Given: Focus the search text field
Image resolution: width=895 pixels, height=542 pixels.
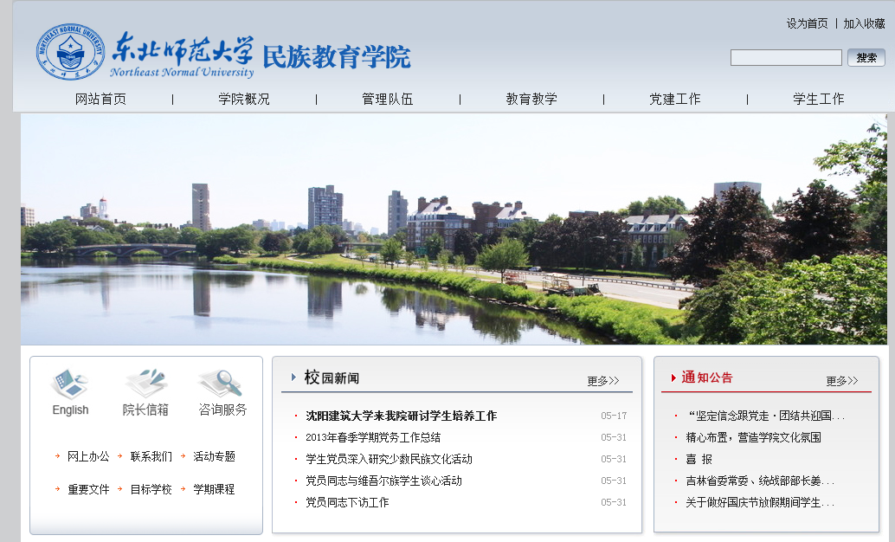Looking at the screenshot, I should click(785, 58).
